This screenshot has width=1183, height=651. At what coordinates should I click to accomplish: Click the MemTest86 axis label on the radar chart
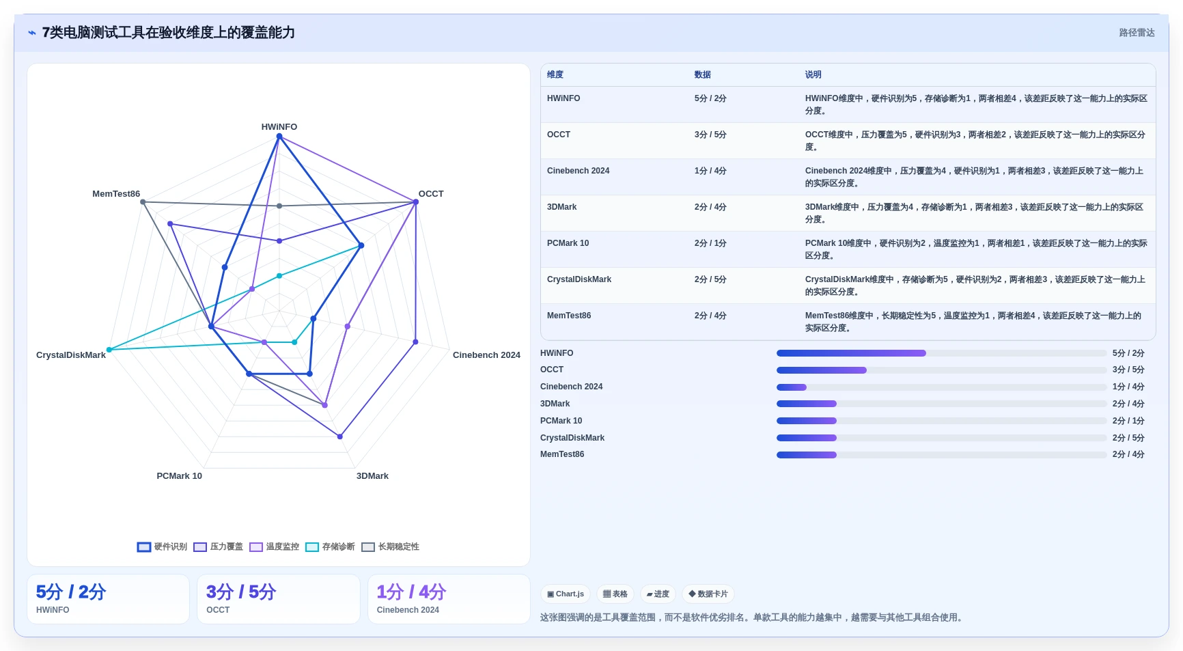coord(116,194)
